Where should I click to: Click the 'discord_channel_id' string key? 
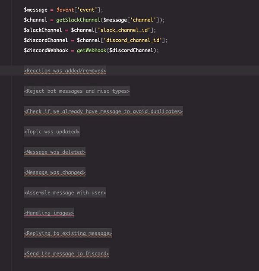point(133,40)
